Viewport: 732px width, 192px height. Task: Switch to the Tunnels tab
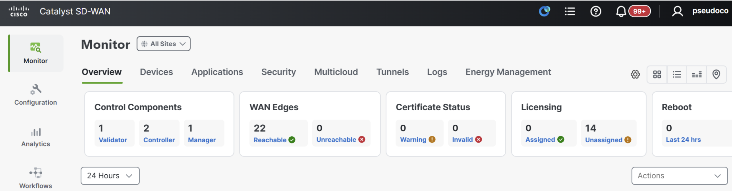tap(392, 72)
